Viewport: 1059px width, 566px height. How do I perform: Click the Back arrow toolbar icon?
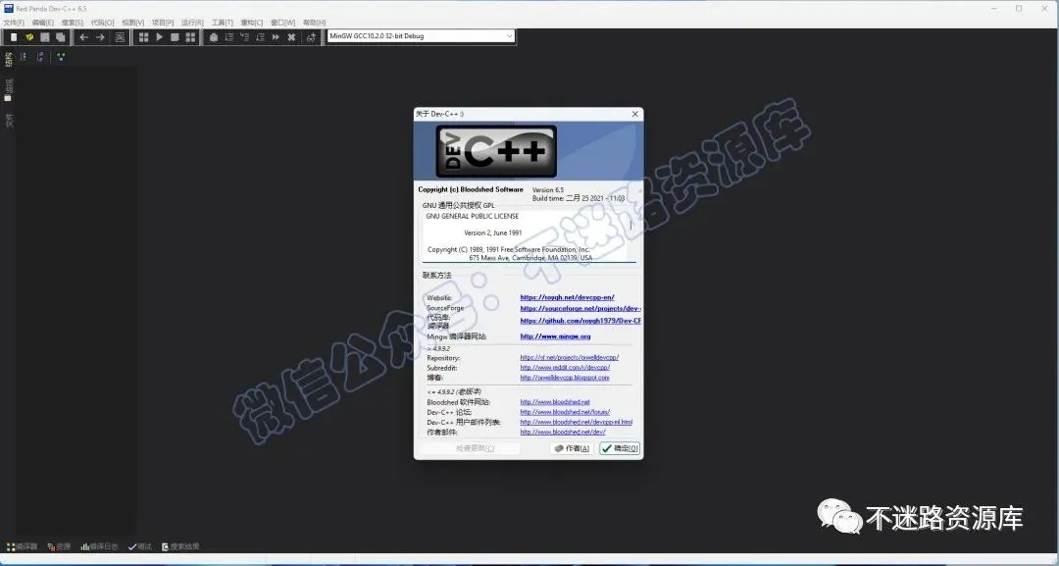83,37
